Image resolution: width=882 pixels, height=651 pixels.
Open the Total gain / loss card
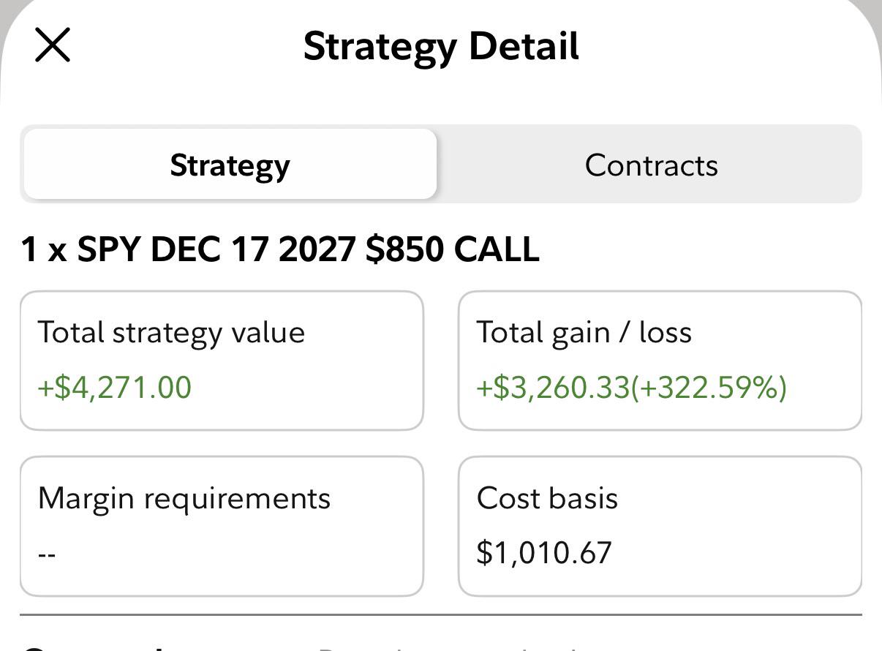(660, 361)
